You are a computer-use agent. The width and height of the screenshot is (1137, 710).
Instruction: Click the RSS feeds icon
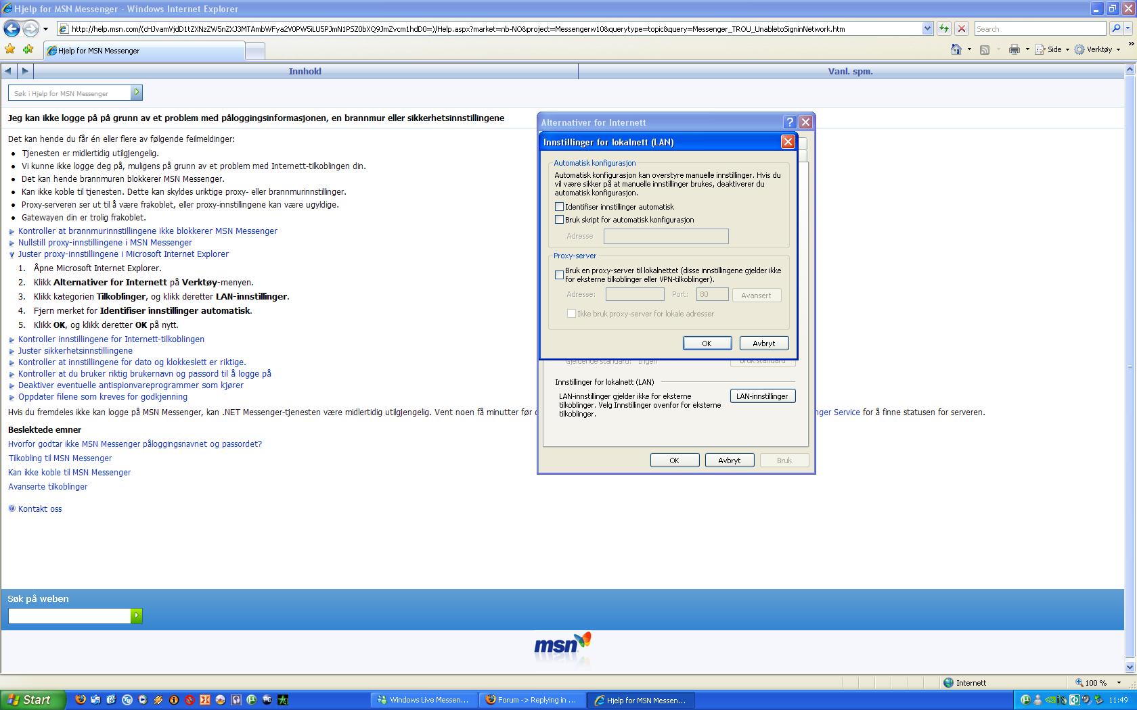(985, 49)
